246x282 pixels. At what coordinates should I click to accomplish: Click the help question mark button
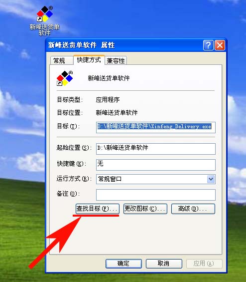[208, 45]
